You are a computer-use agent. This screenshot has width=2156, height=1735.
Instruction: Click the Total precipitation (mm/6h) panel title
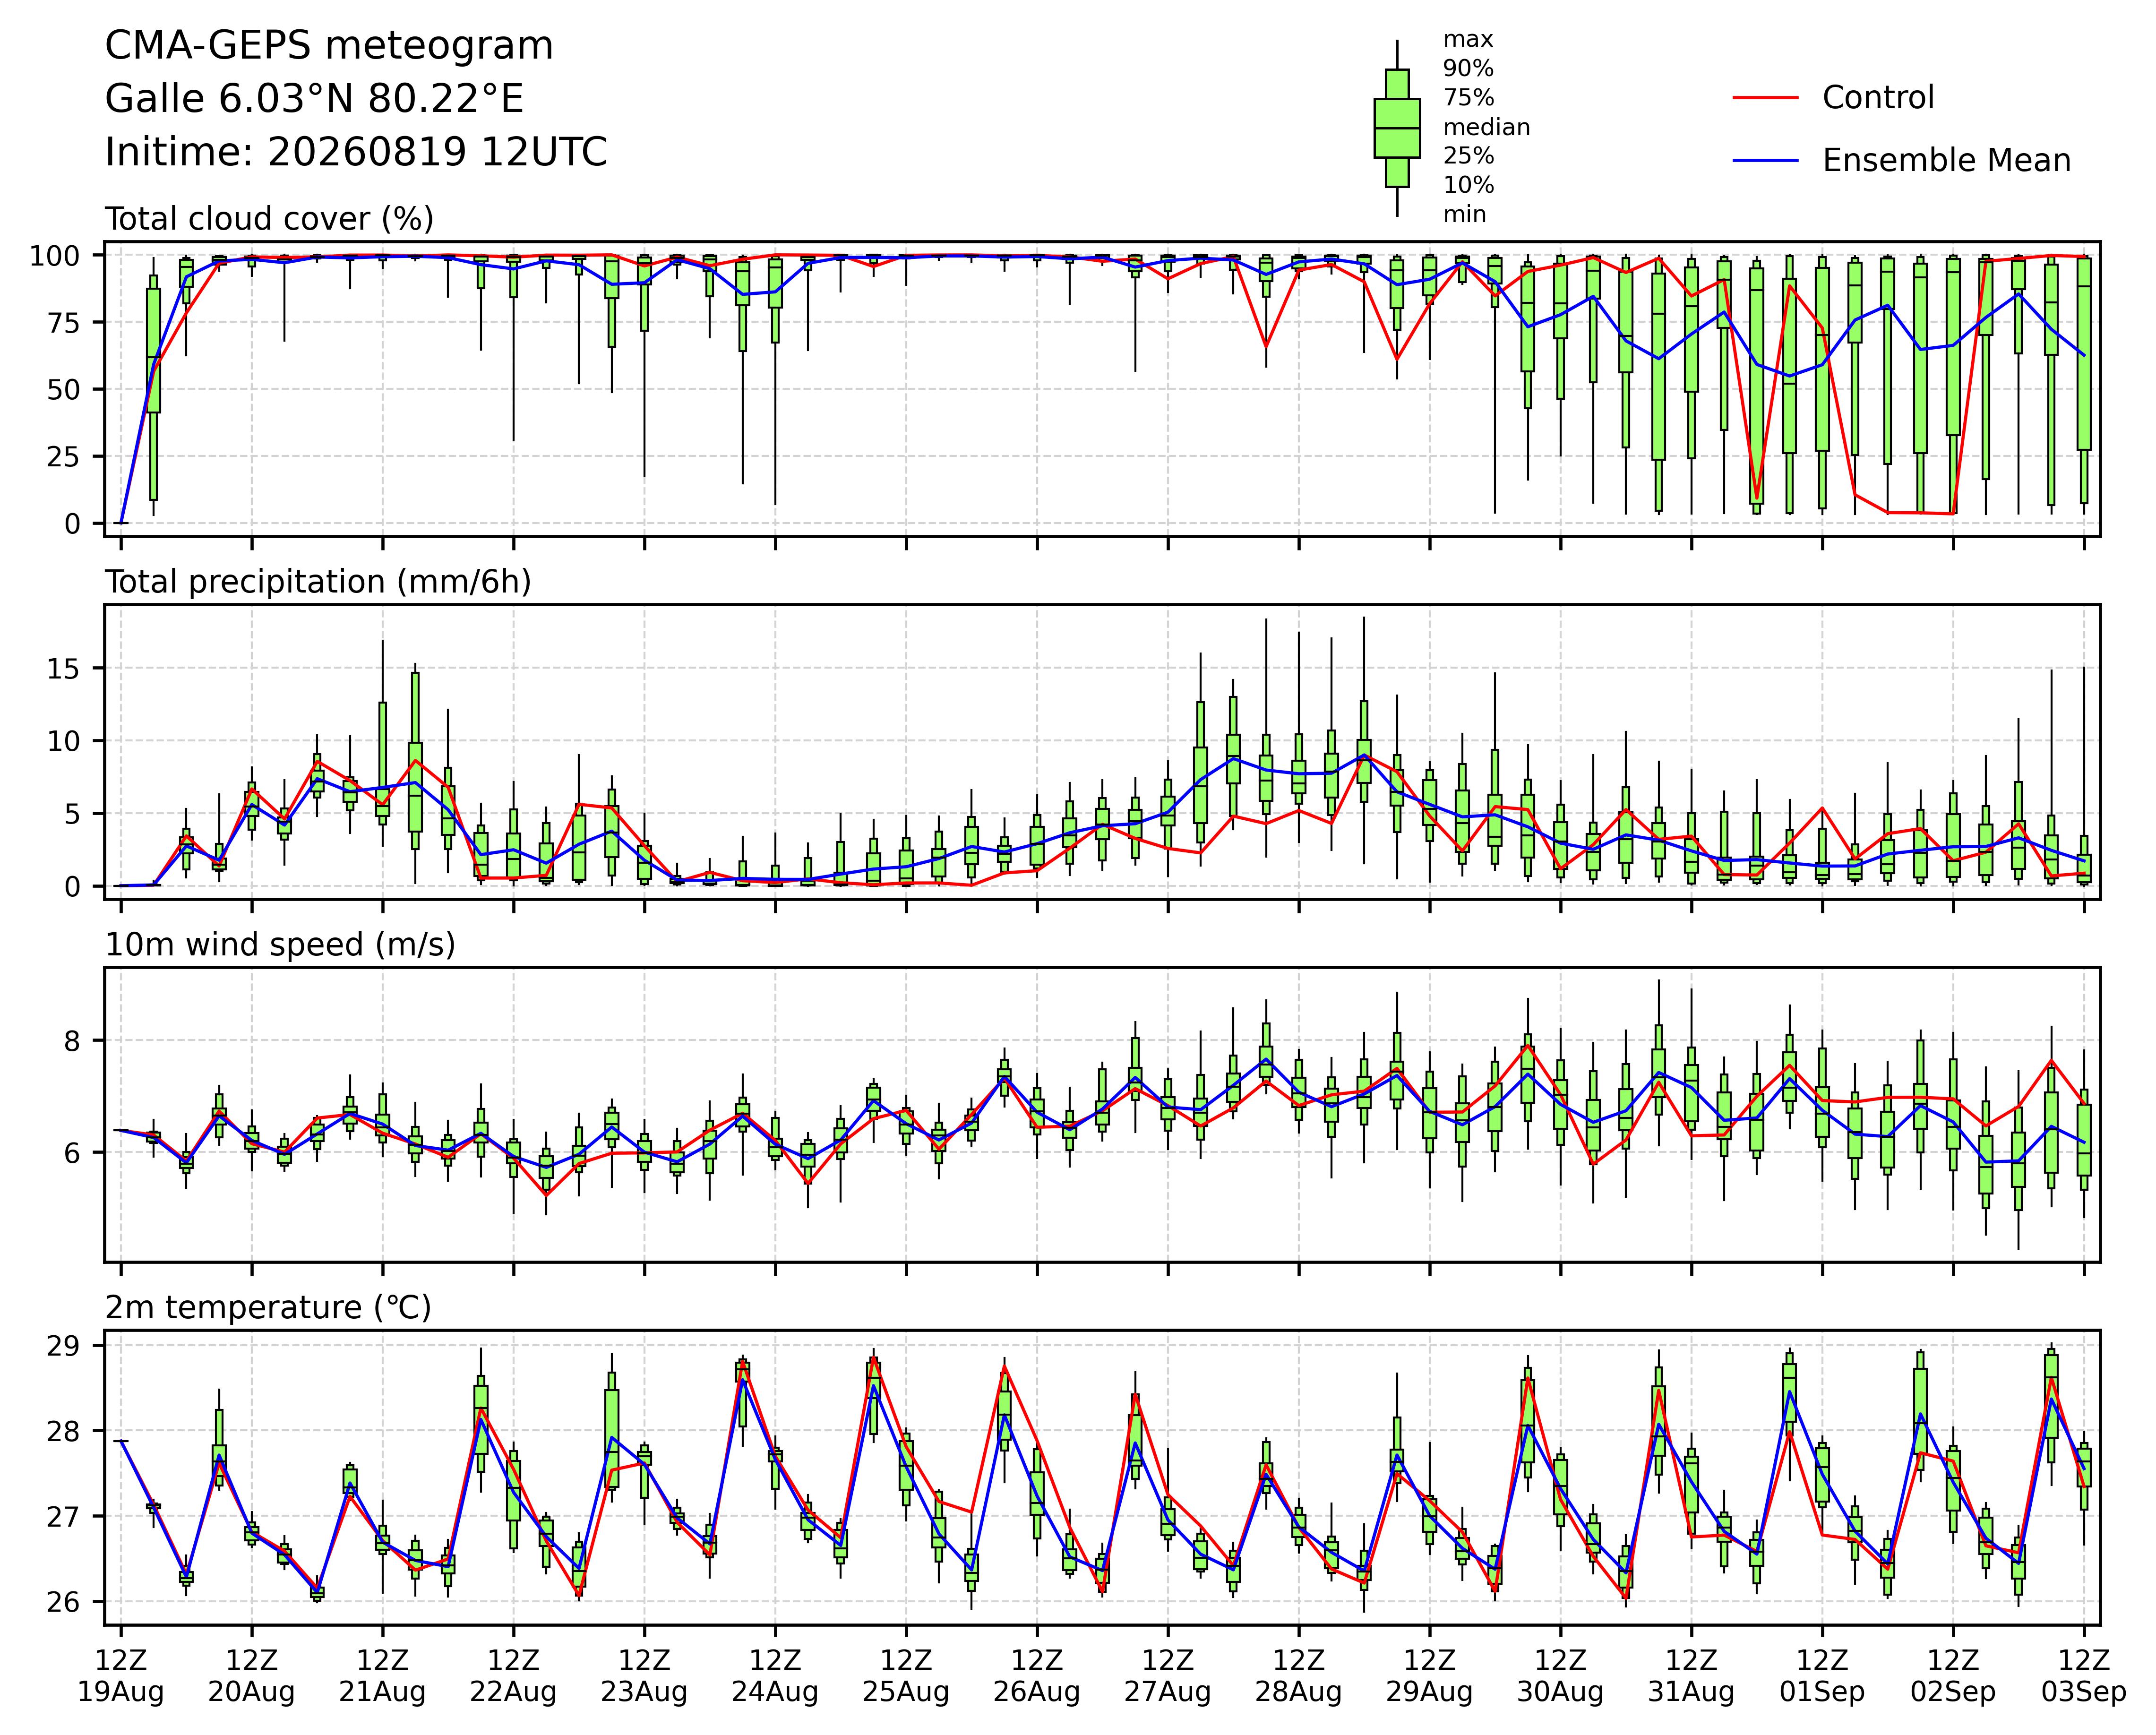318,582
